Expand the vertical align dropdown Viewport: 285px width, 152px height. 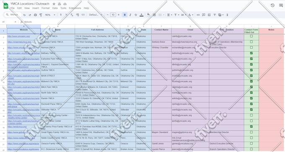pos(178,15)
